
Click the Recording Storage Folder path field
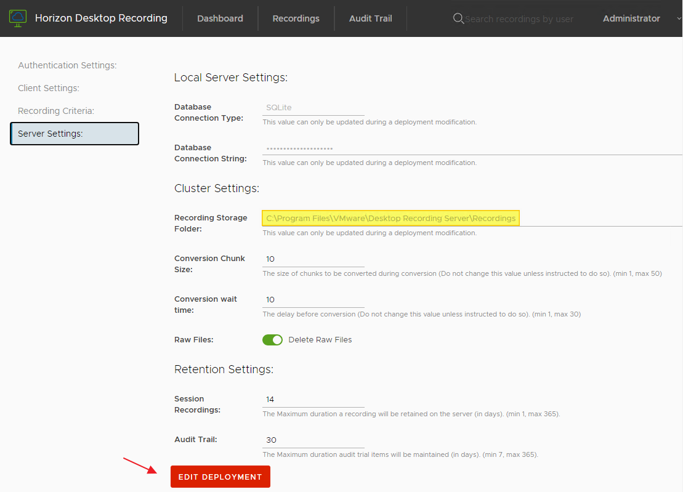[391, 219]
